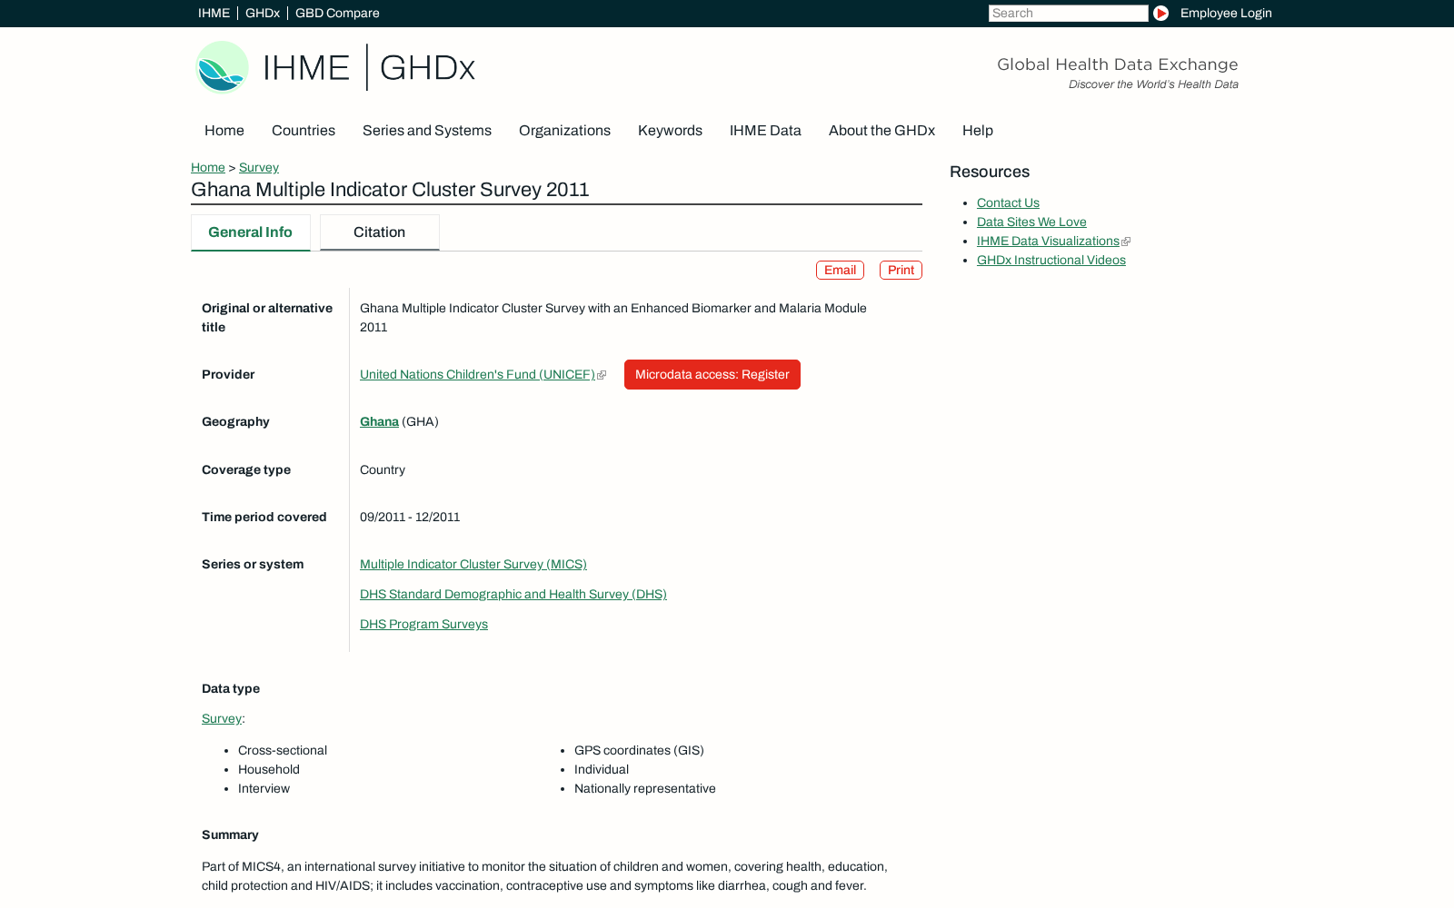The image size is (1454, 908).
Task: Open United Nations Children's Fund (UNICEF) link
Action: [x=477, y=375]
